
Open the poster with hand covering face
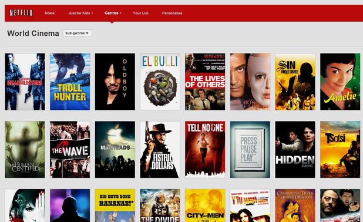(25, 206)
